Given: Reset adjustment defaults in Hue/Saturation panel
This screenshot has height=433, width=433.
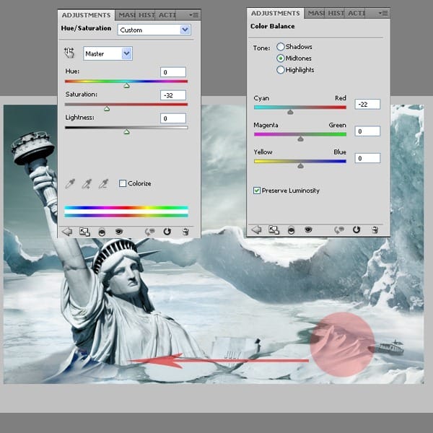Looking at the screenshot, I should tap(167, 232).
